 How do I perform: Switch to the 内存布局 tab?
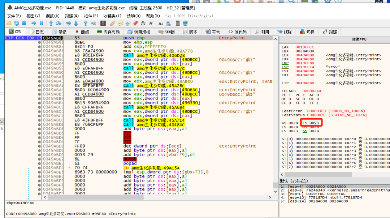coord(108,32)
